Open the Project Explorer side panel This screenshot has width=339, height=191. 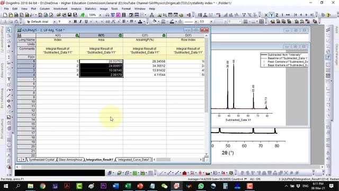(2, 39)
